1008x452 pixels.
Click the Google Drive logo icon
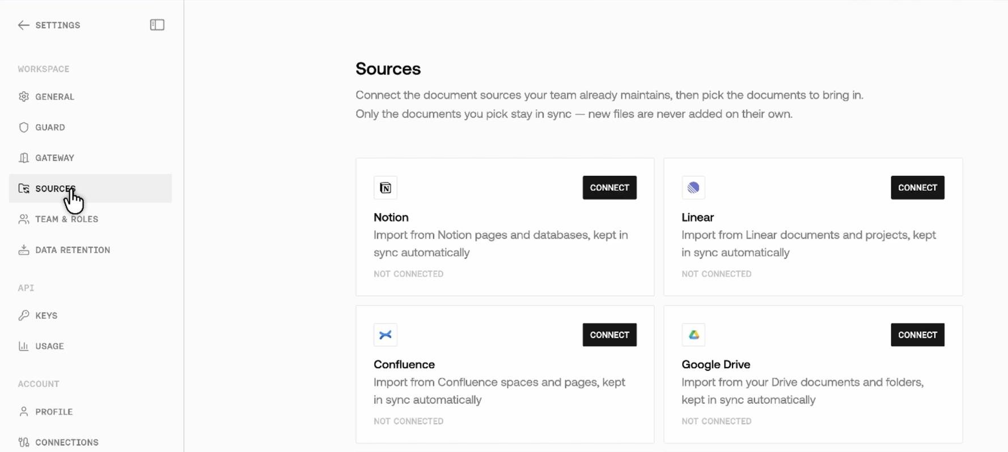click(x=693, y=335)
